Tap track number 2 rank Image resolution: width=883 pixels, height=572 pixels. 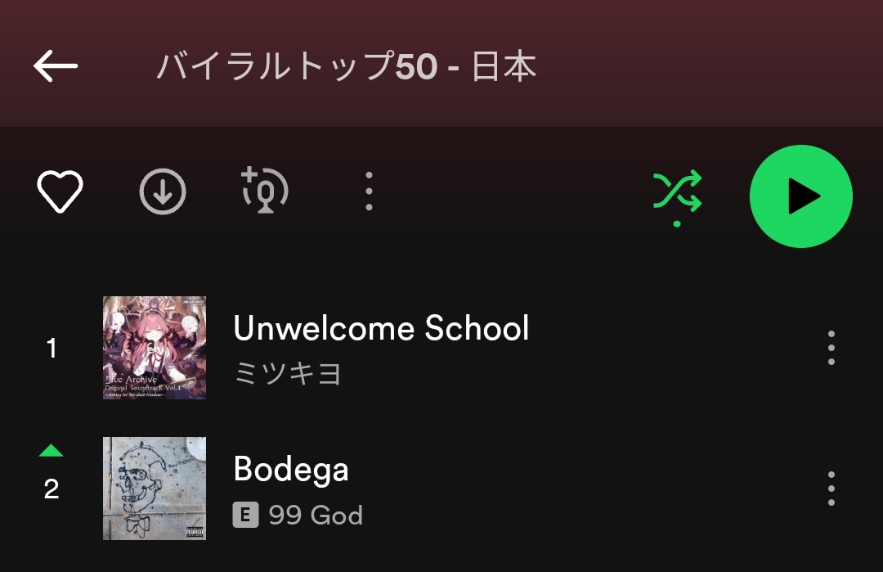point(52,489)
